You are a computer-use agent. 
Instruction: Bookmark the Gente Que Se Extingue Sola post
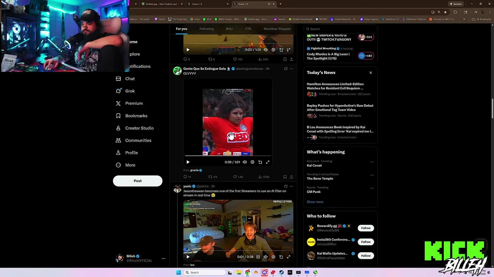pos(285,177)
